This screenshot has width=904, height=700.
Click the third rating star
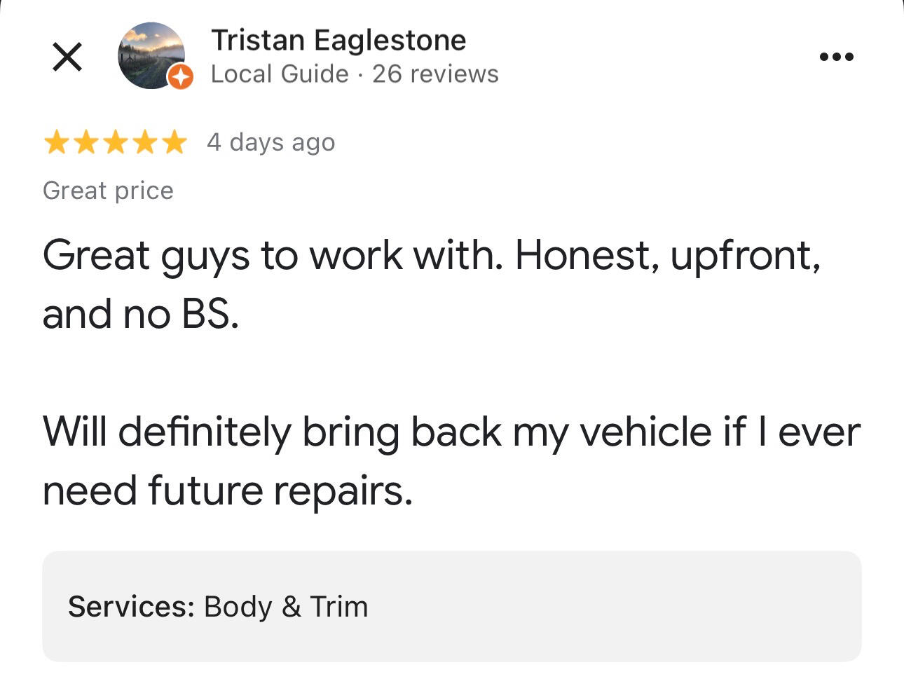point(116,143)
